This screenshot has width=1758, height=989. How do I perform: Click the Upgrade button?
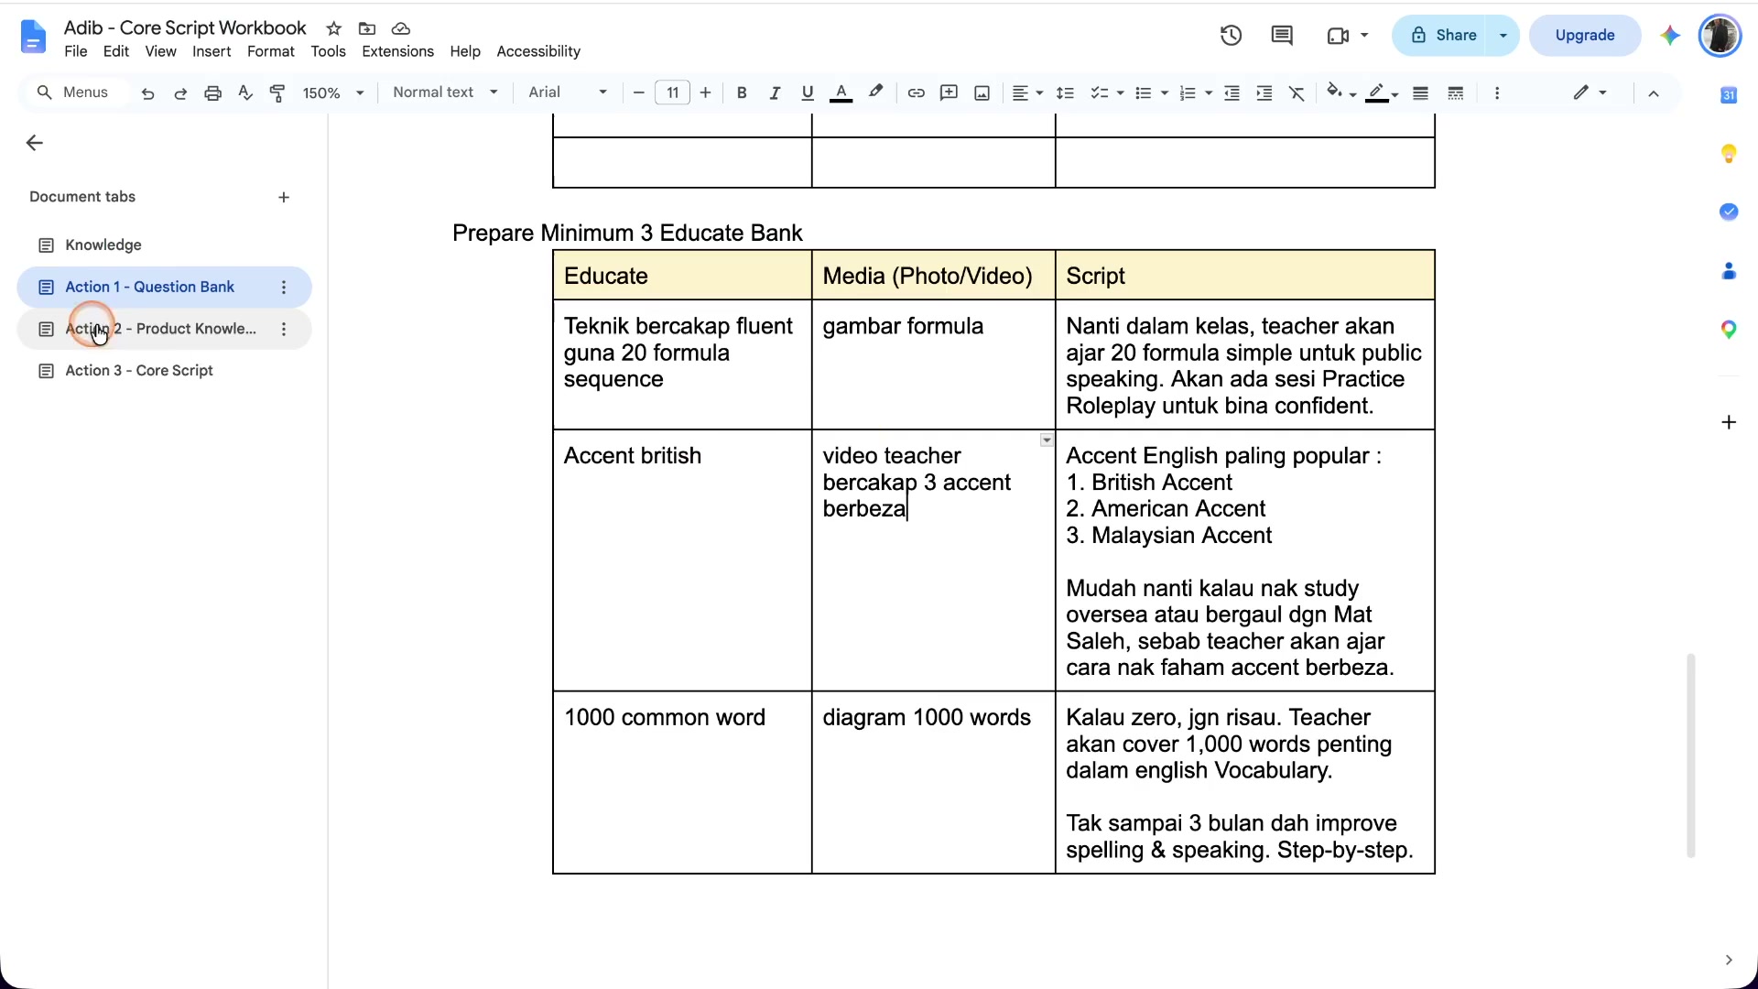(x=1584, y=35)
